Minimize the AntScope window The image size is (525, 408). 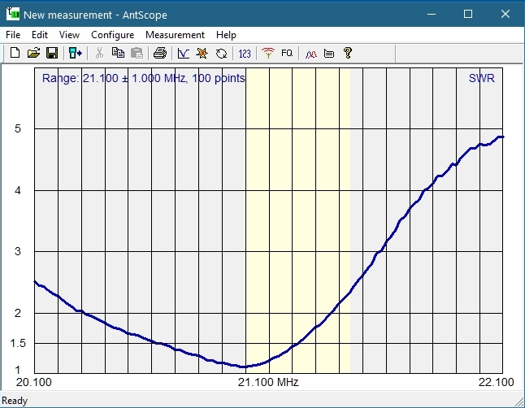[432, 14]
